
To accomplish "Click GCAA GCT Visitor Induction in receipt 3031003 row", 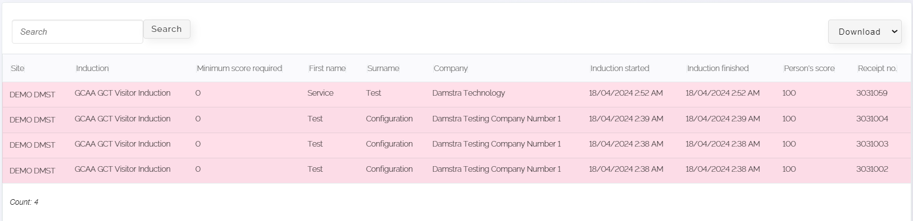I will click(122, 144).
